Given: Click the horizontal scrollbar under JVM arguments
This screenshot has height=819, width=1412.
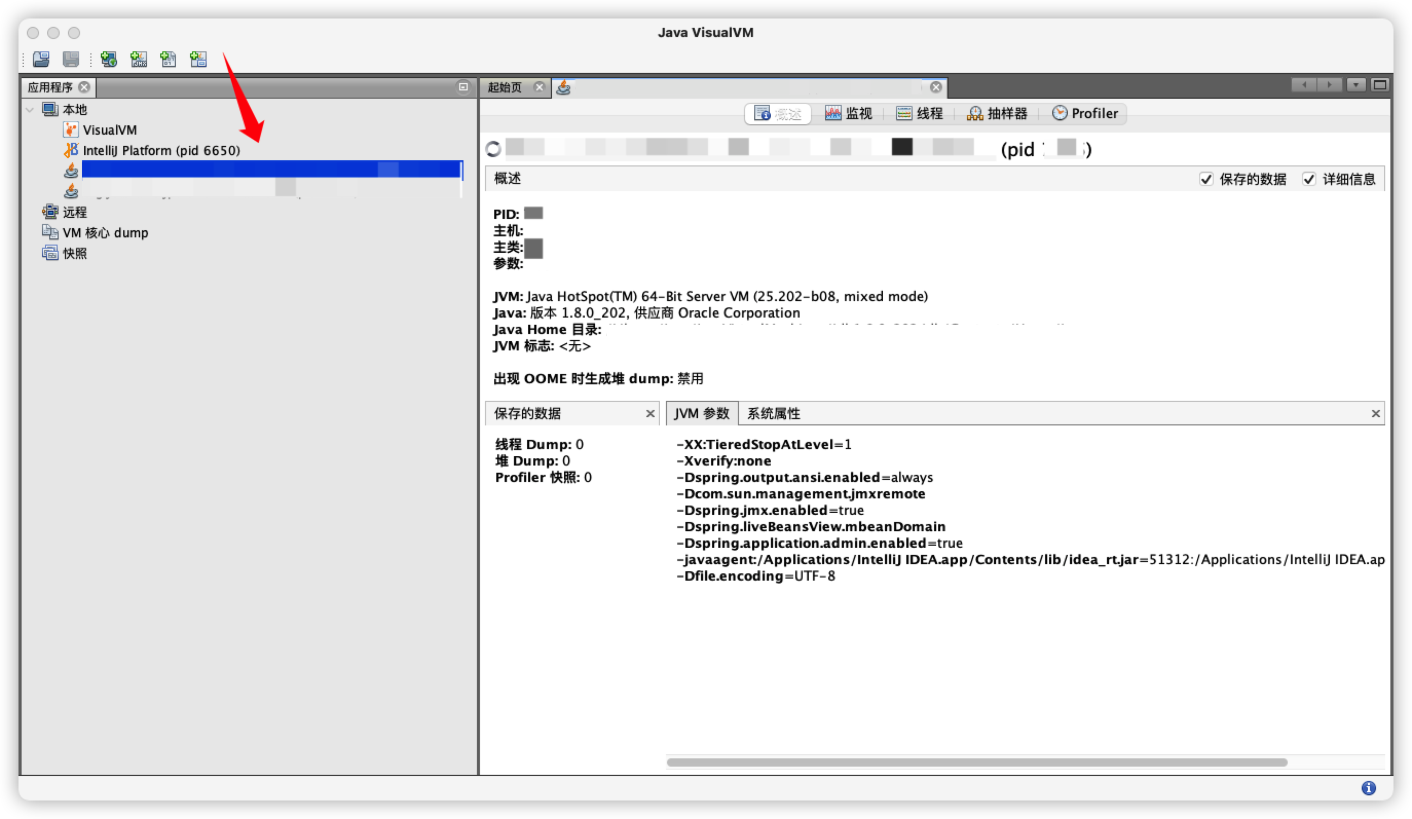Looking at the screenshot, I should pyautogui.click(x=976, y=762).
